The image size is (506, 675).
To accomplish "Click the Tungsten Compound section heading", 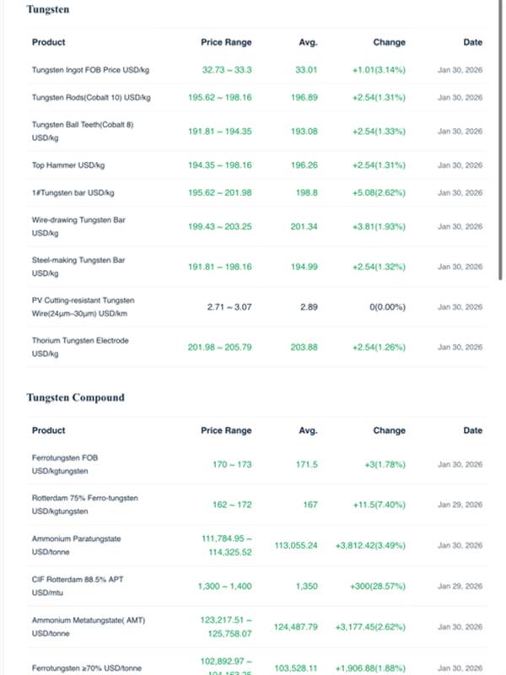I will (x=75, y=397).
